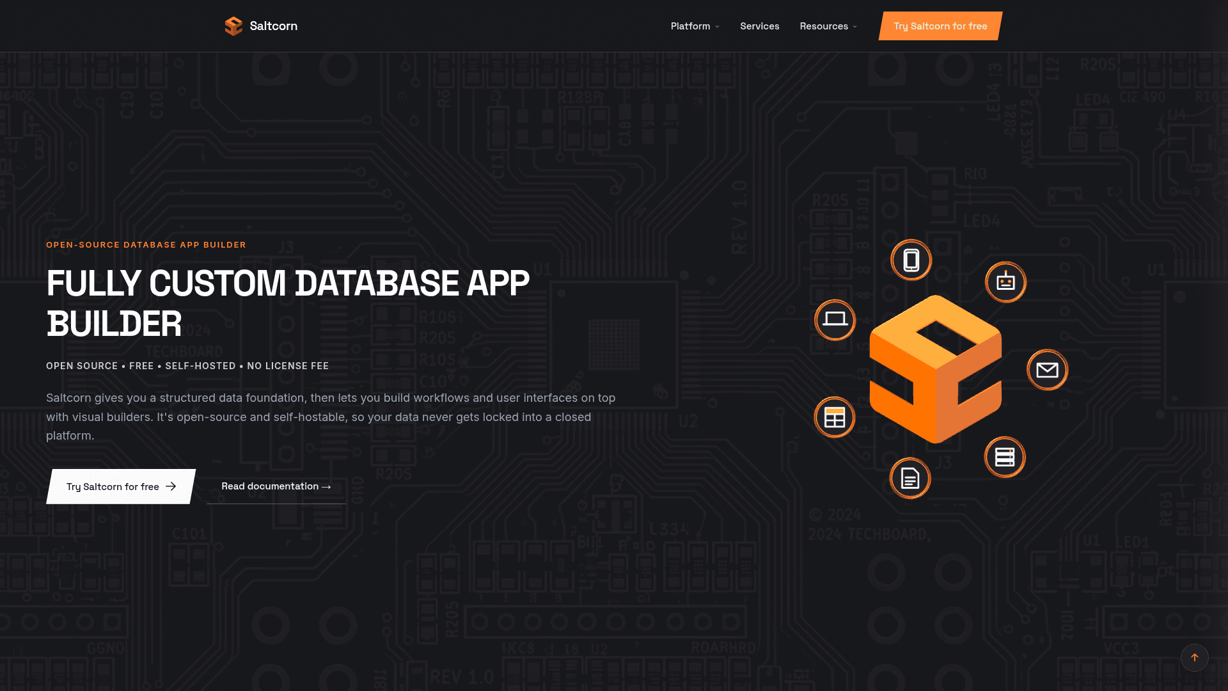This screenshot has height=691, width=1228.
Task: Open the Services menu item
Action: tap(759, 26)
